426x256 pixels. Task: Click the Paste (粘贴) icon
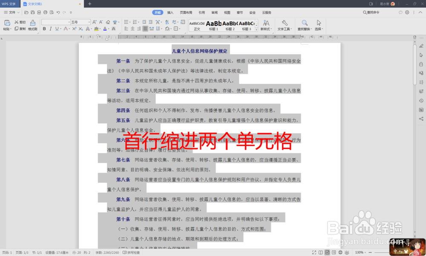click(x=8, y=23)
